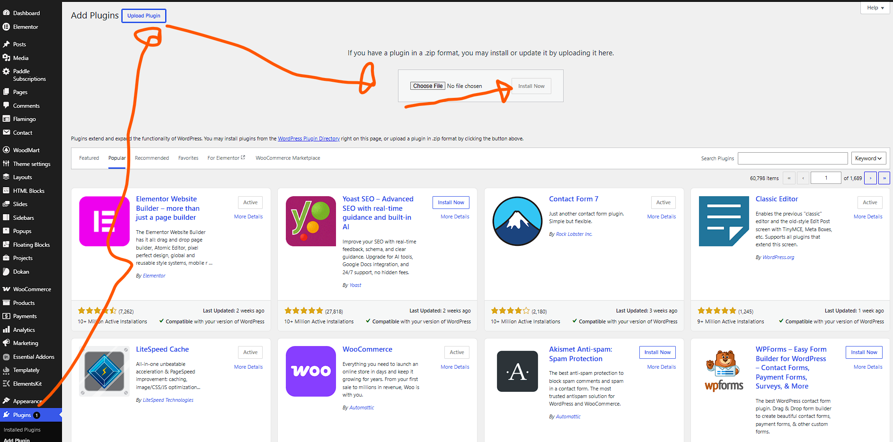Open the WordPress Plugin Directory link

[x=309, y=139]
